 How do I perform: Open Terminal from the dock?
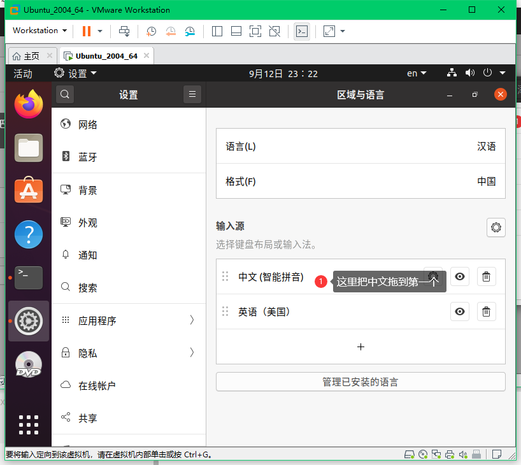pyautogui.click(x=29, y=278)
